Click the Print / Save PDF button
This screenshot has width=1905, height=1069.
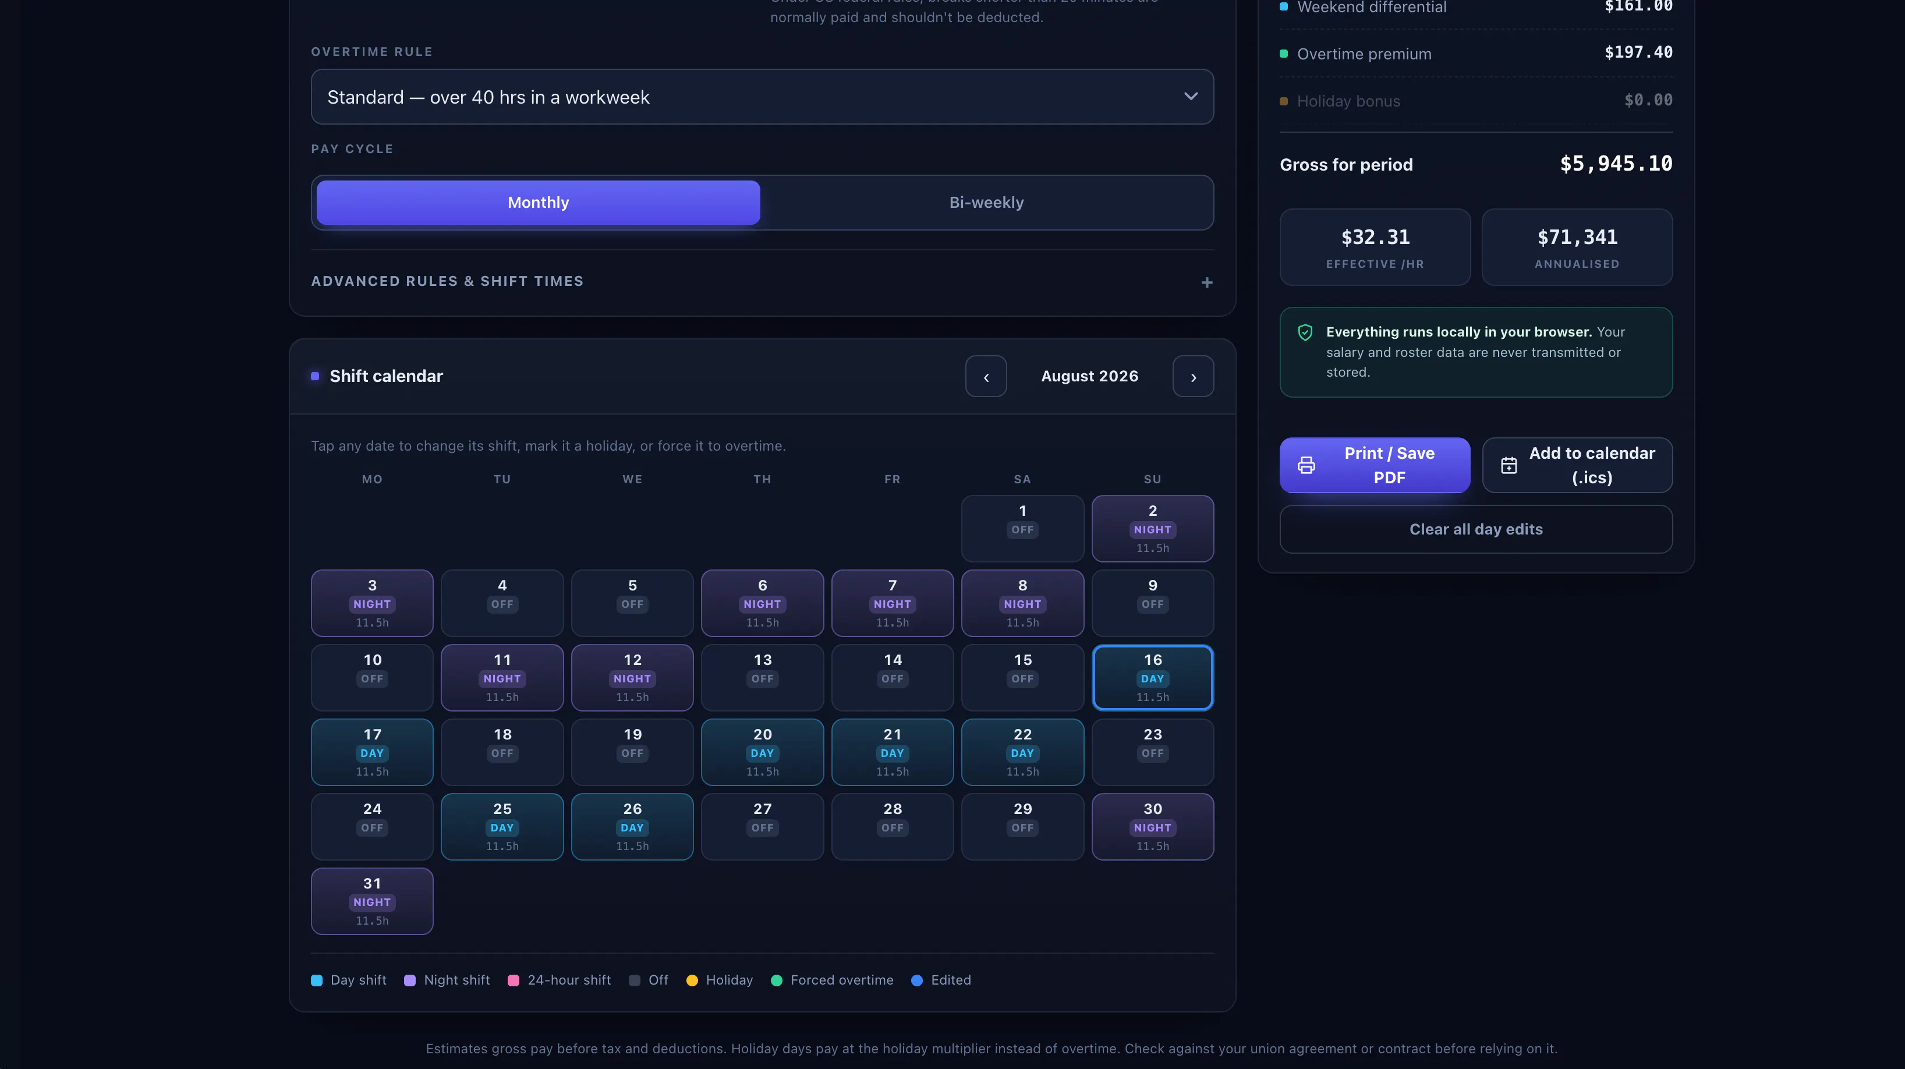click(x=1375, y=465)
